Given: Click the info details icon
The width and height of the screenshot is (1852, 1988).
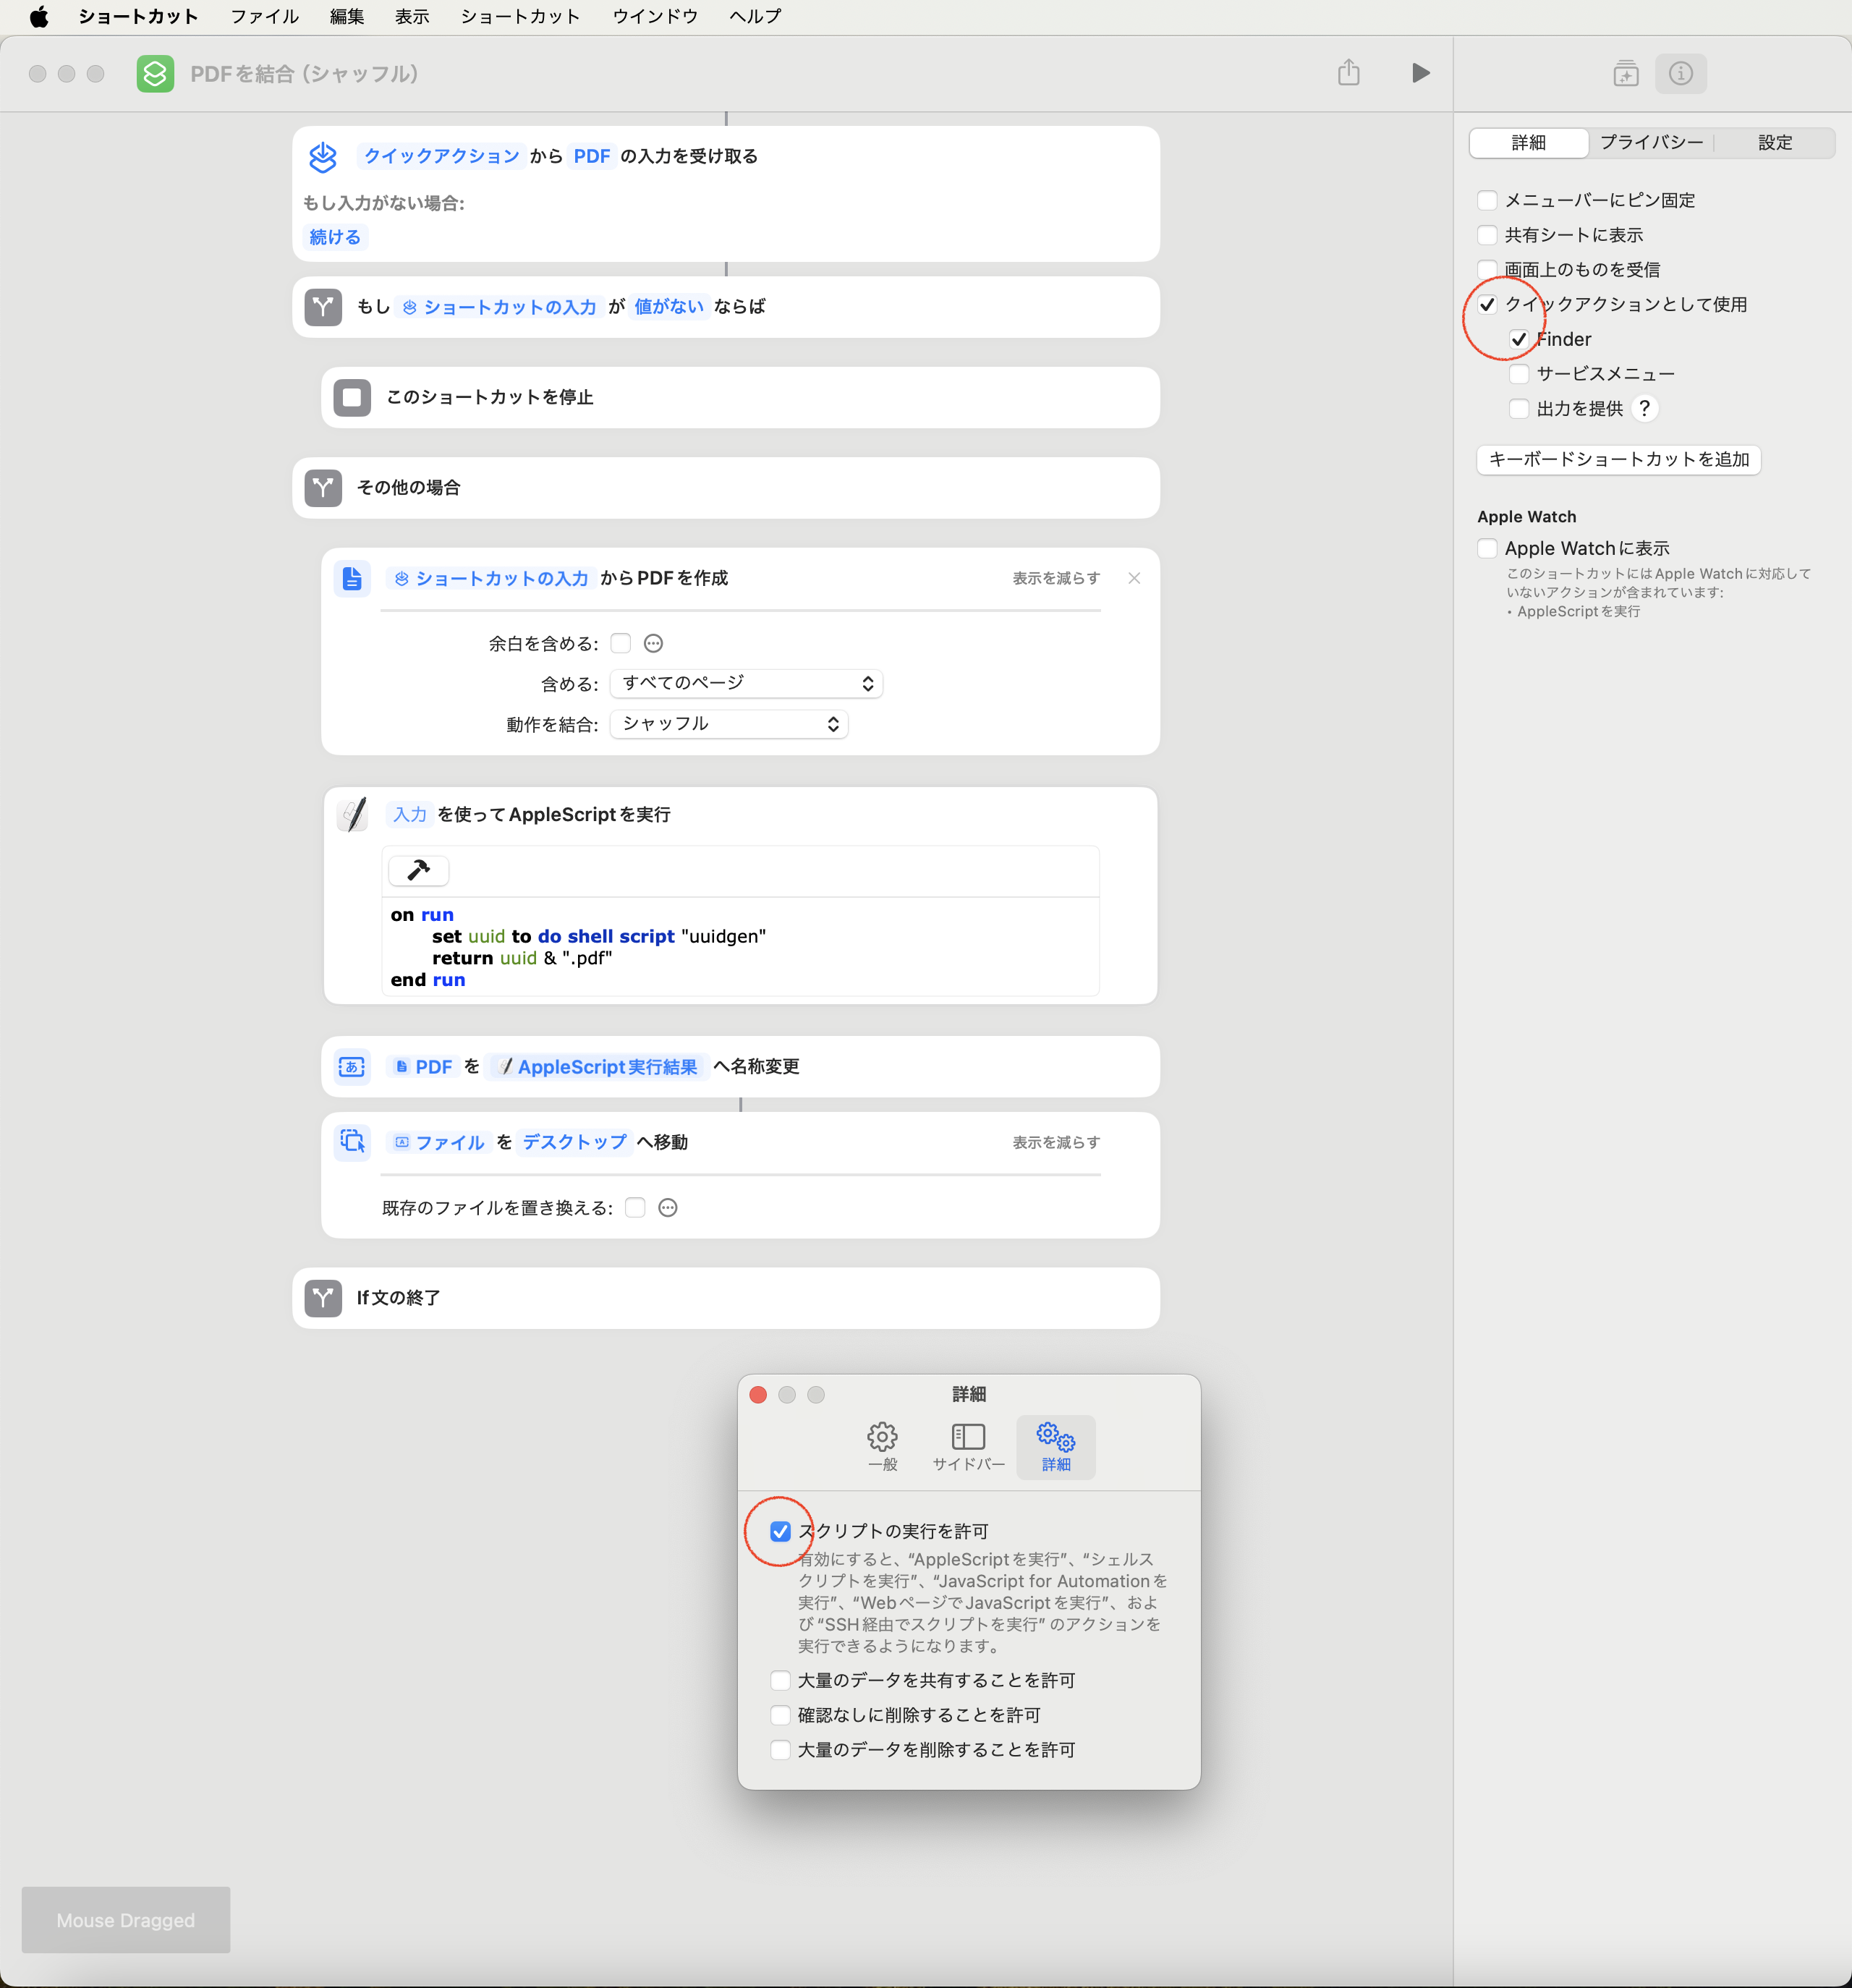Looking at the screenshot, I should point(1680,73).
